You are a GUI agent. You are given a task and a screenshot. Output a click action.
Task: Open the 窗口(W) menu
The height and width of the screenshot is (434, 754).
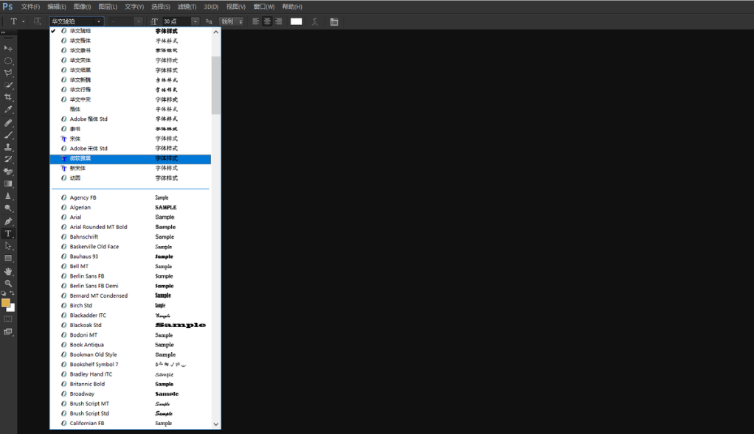click(x=264, y=7)
